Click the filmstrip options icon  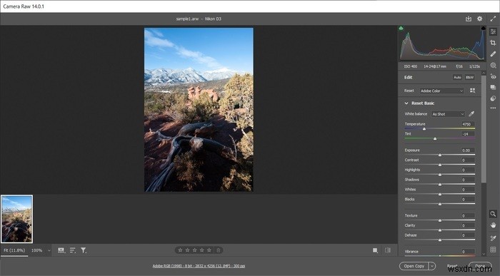tap(61, 250)
